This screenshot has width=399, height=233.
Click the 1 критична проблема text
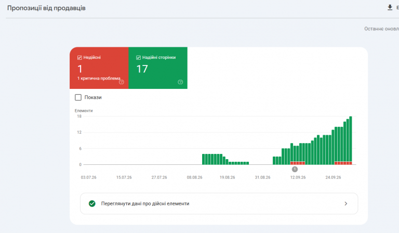[x=99, y=78]
